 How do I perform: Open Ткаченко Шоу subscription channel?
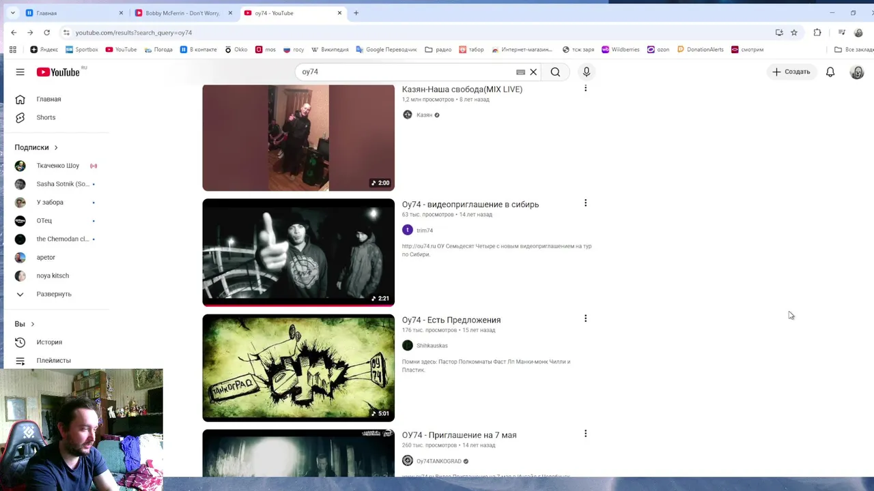(x=56, y=166)
